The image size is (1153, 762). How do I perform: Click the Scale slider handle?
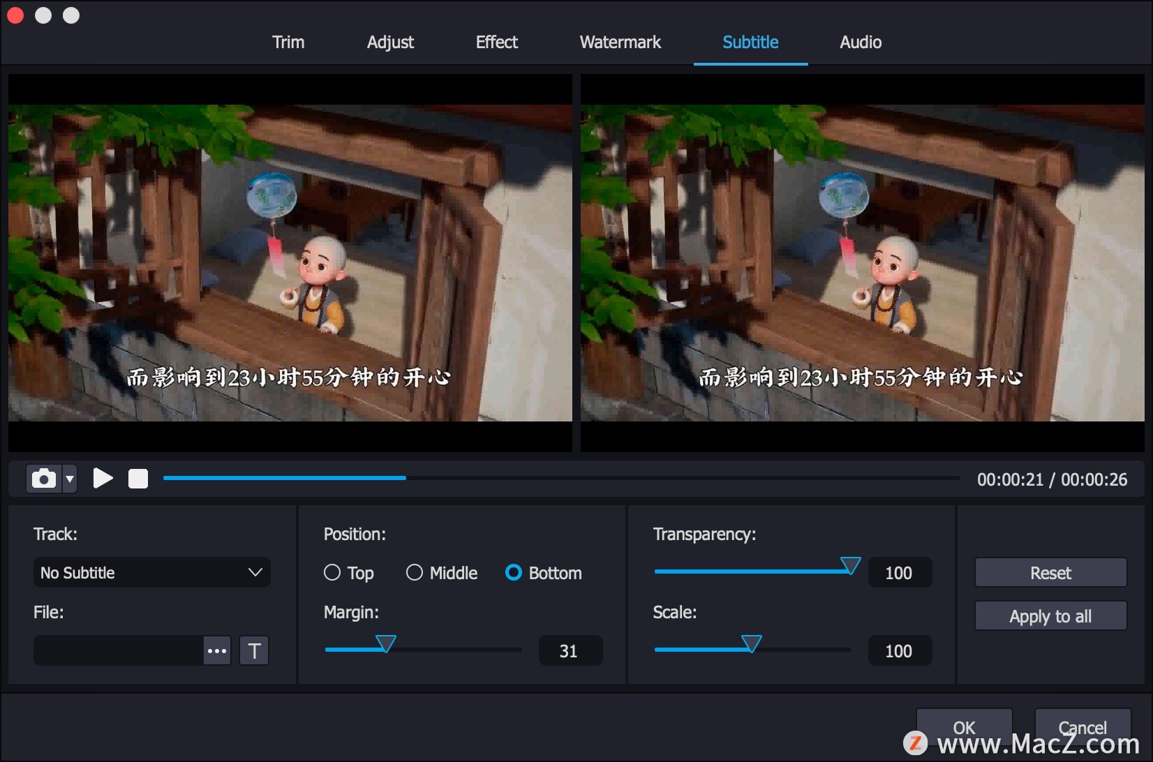[x=752, y=643]
